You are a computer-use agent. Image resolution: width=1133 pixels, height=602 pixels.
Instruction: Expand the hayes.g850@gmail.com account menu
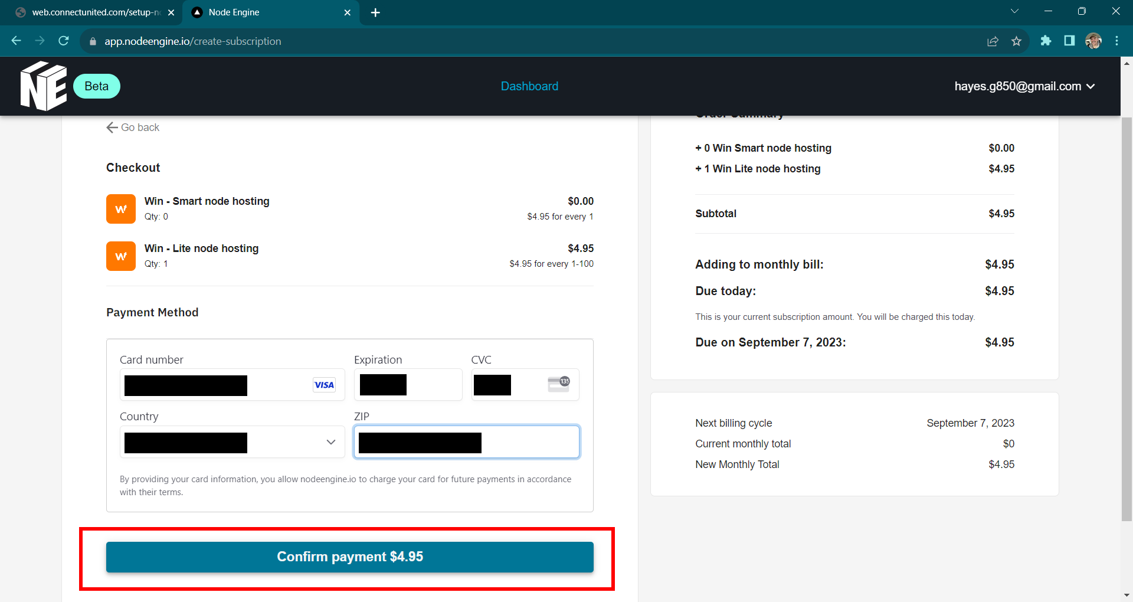1024,86
